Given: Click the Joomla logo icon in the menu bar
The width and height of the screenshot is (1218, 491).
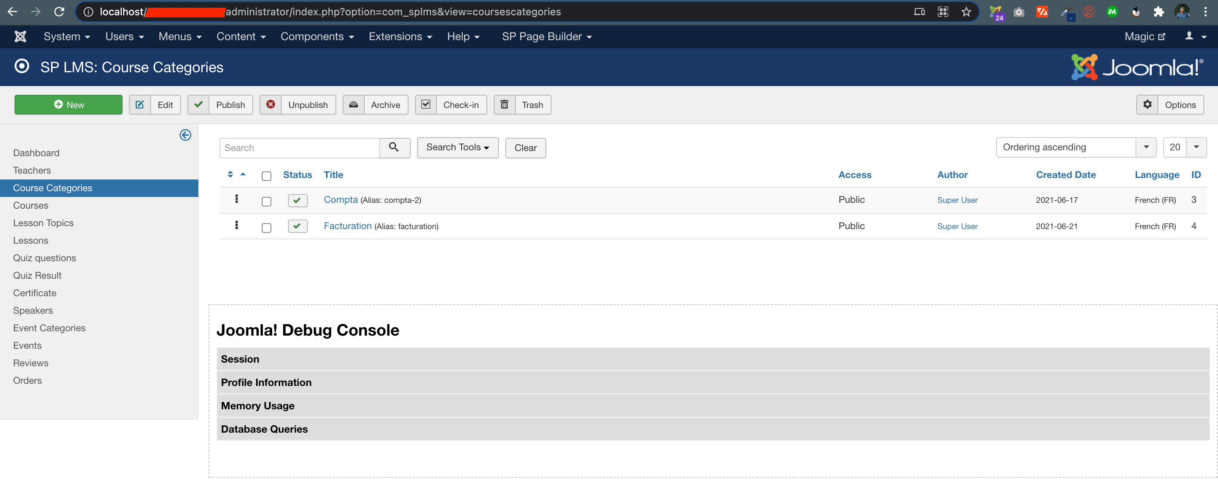Looking at the screenshot, I should (20, 36).
